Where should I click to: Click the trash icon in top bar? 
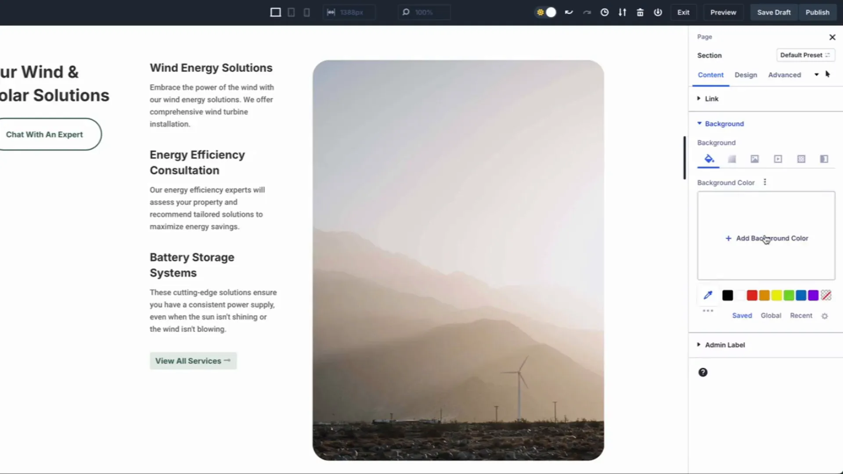tap(640, 12)
